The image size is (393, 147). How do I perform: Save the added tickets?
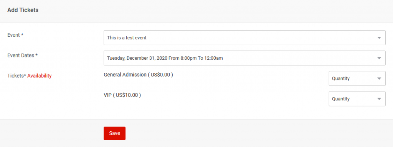tap(114, 133)
